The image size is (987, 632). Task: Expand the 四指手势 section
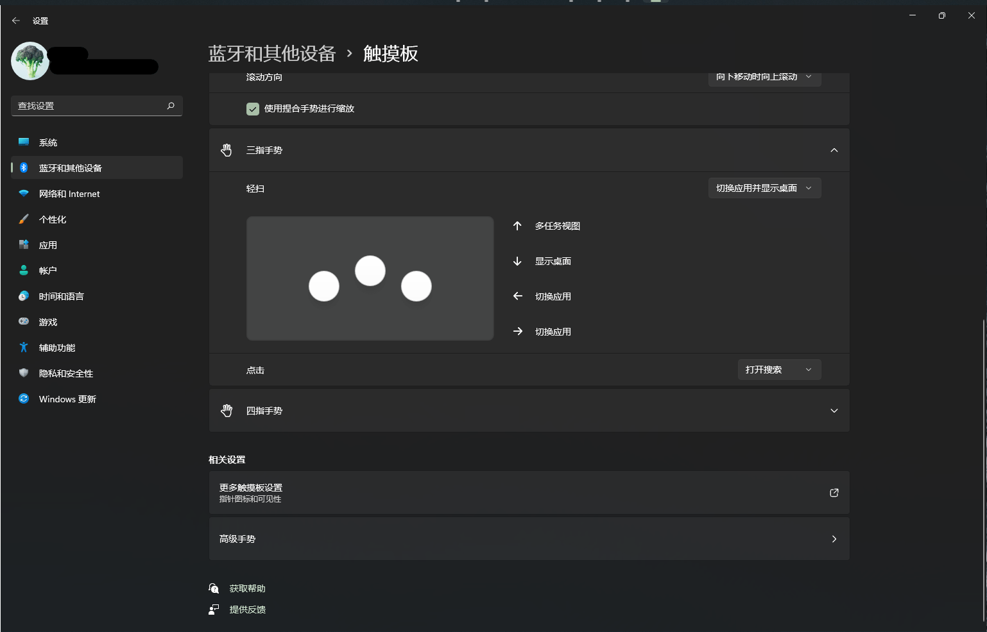click(834, 410)
